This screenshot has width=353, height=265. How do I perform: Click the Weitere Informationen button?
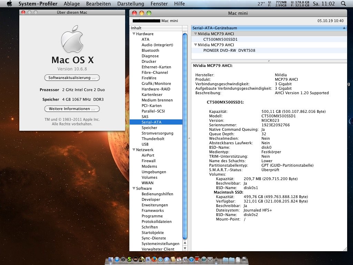point(72,109)
